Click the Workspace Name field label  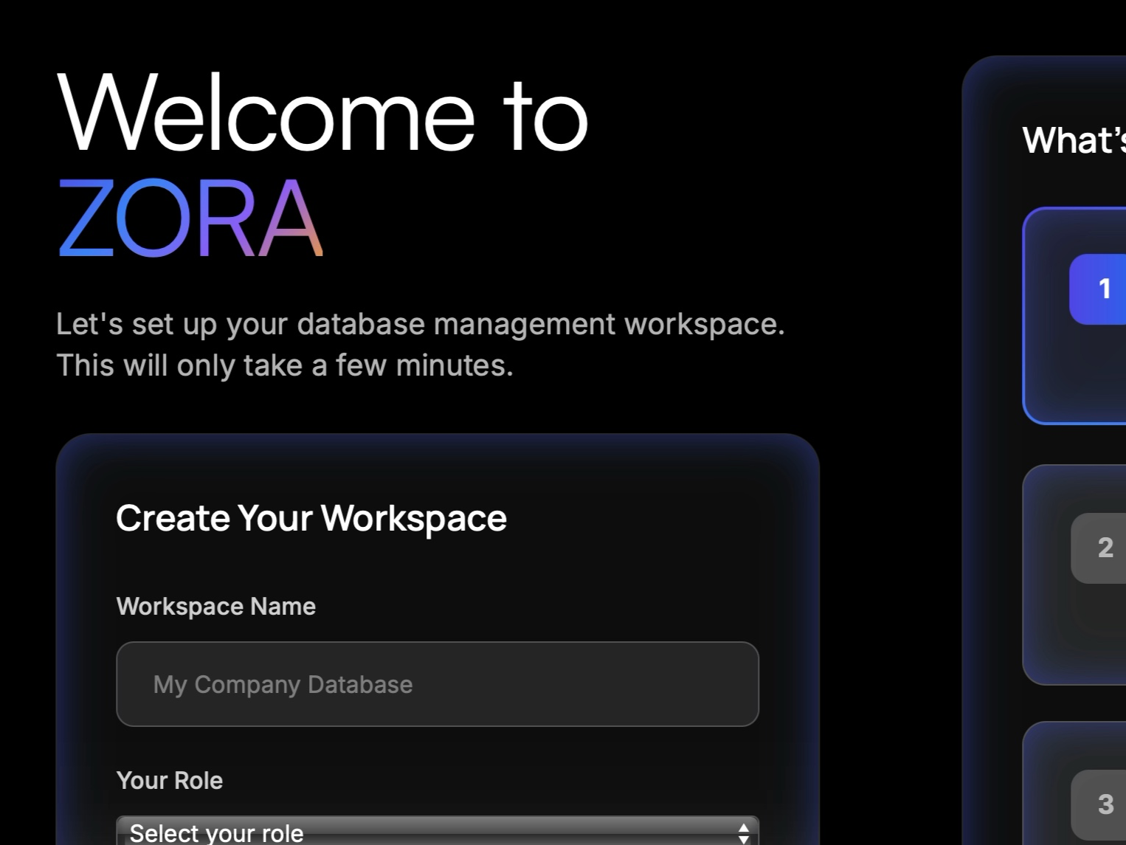tap(215, 606)
